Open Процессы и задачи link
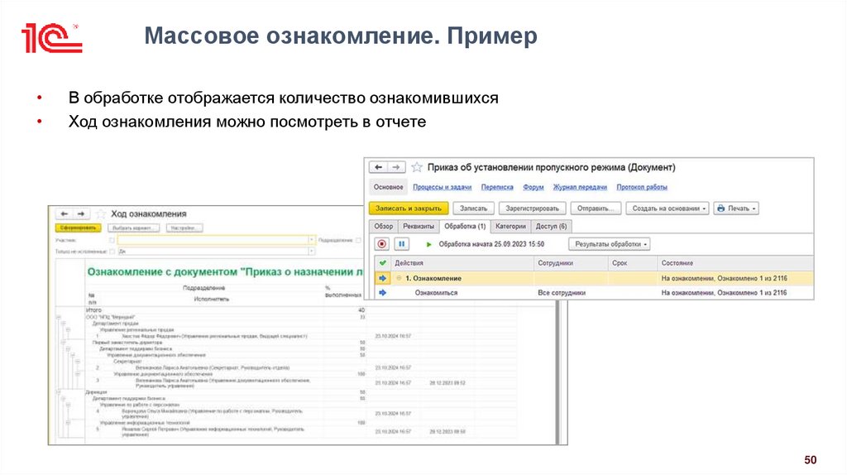Viewport: 847px width, 475px height. pos(442,187)
